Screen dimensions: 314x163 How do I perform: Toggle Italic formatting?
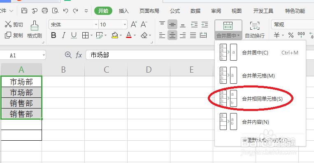[x=64, y=35]
